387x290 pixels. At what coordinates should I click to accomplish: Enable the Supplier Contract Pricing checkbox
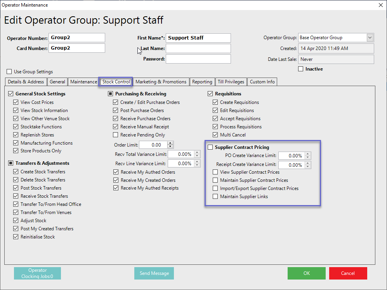pyautogui.click(x=210, y=147)
